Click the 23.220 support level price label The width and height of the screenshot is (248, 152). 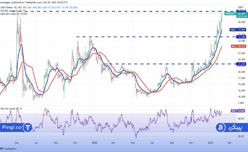point(241,64)
